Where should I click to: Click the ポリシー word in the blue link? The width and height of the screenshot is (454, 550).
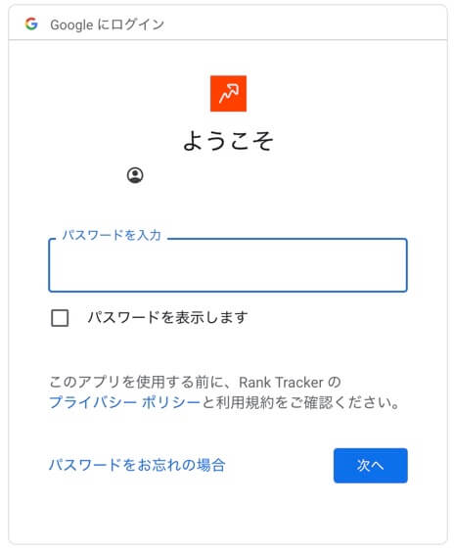pos(170,402)
